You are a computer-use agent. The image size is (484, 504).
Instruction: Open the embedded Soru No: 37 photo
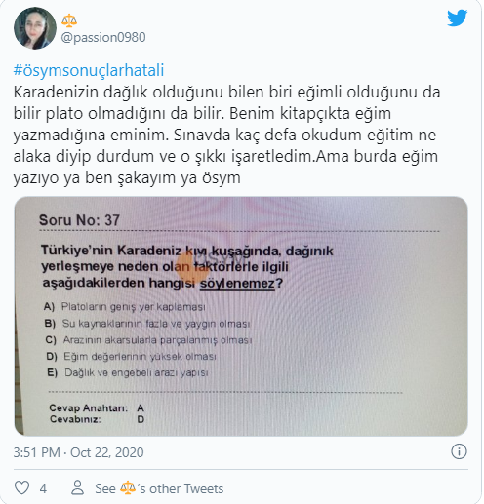pyautogui.click(x=241, y=316)
